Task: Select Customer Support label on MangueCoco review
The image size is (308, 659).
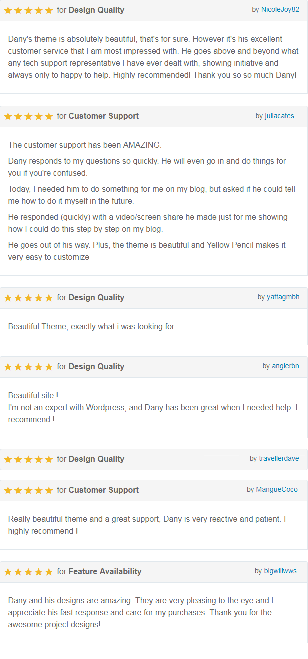Action: tap(104, 490)
